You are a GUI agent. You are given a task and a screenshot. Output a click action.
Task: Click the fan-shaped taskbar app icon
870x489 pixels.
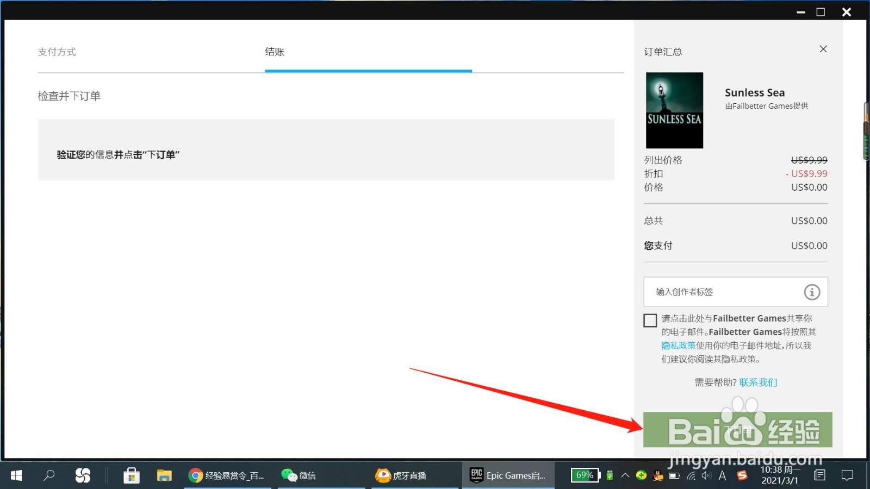(83, 475)
